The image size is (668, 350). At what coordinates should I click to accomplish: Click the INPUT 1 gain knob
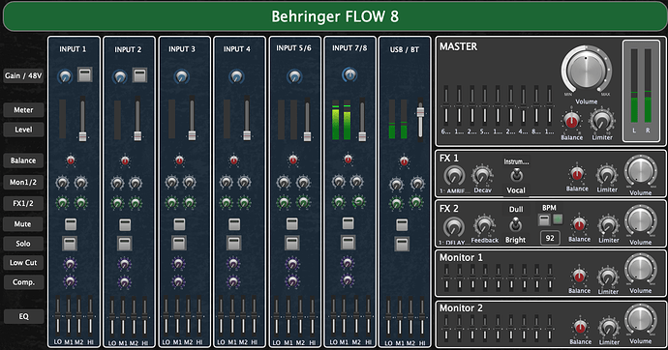[x=65, y=76]
